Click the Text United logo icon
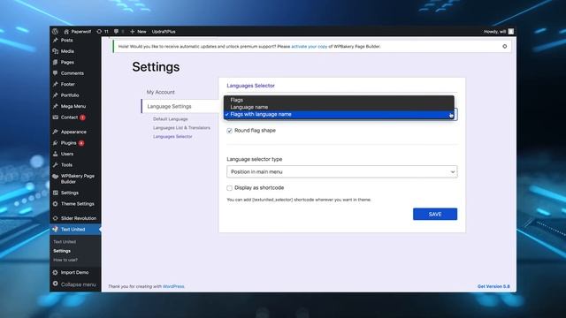This screenshot has height=318, width=566. click(x=55, y=229)
